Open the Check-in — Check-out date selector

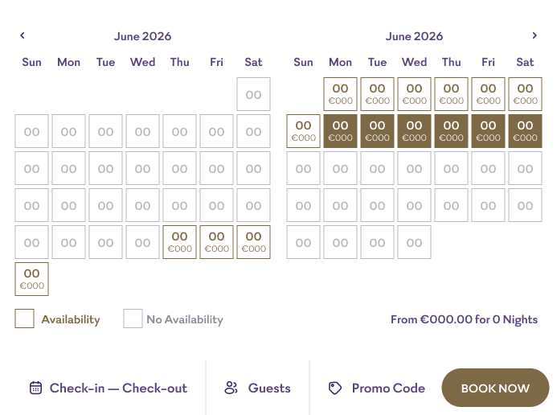click(x=109, y=388)
